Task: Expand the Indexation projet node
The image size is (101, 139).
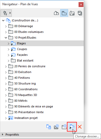Action: point(6,118)
